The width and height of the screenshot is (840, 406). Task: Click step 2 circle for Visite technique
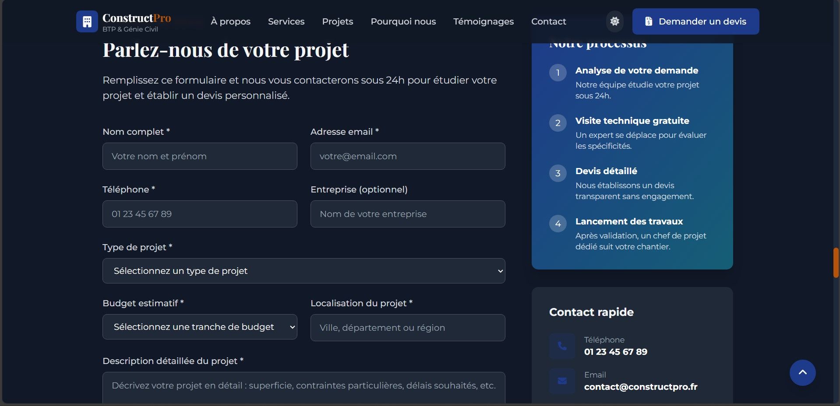click(558, 123)
